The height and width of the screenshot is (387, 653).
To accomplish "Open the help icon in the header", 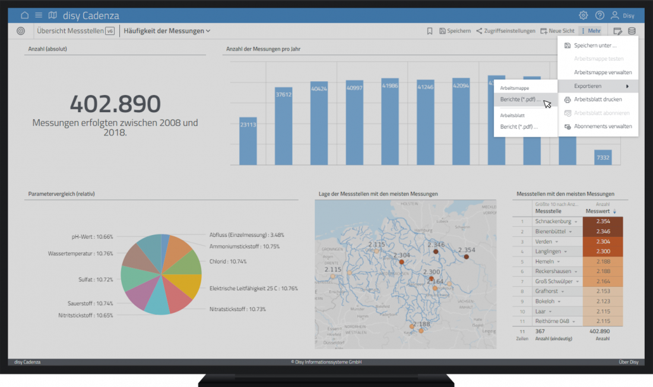I will click(600, 15).
